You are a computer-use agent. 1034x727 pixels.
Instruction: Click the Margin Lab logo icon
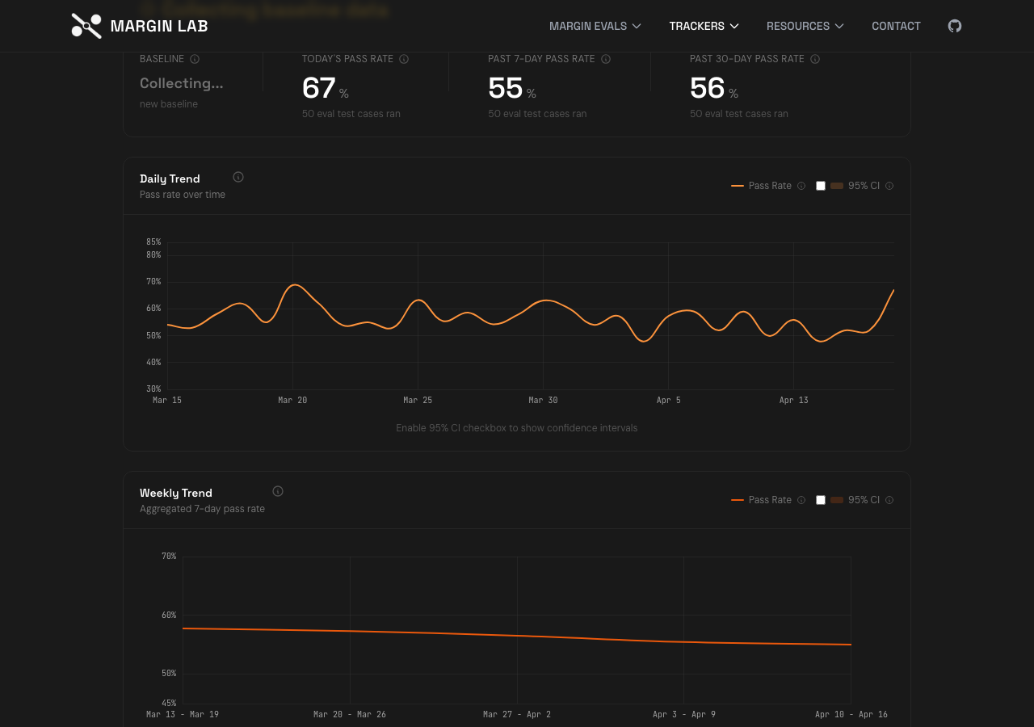coord(86,26)
